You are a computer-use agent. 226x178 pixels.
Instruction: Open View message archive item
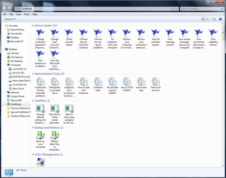170,37
